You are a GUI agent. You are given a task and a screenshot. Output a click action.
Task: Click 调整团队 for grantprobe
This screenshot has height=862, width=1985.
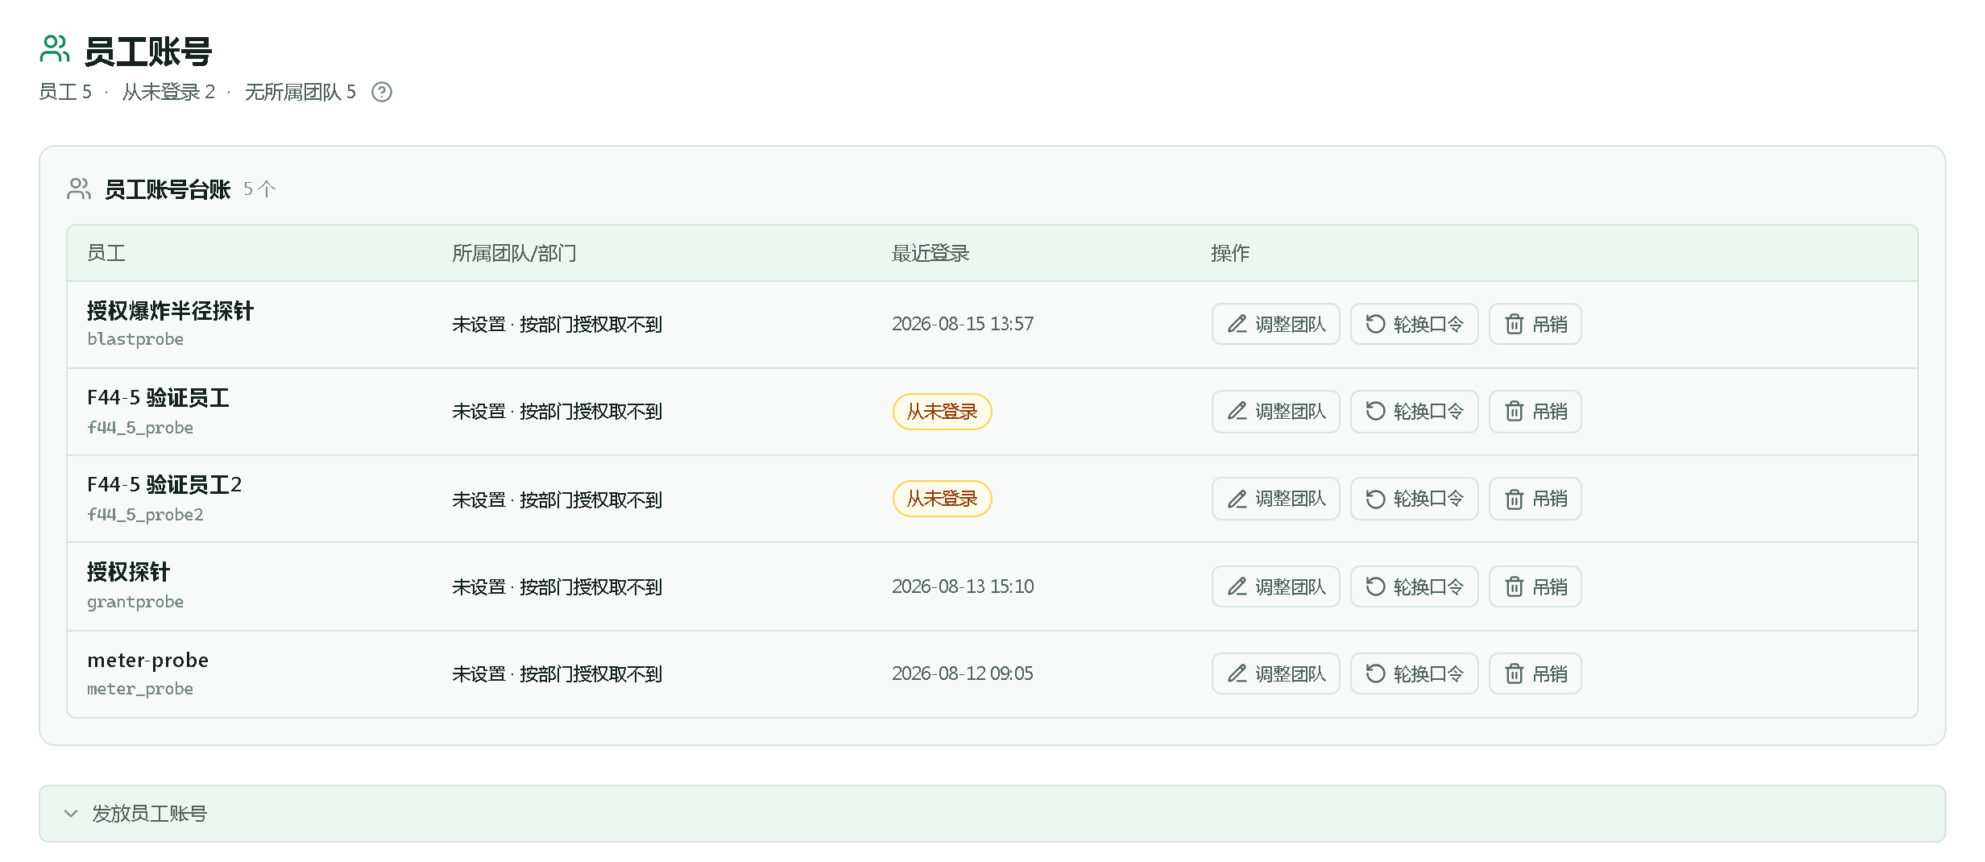click(1275, 586)
